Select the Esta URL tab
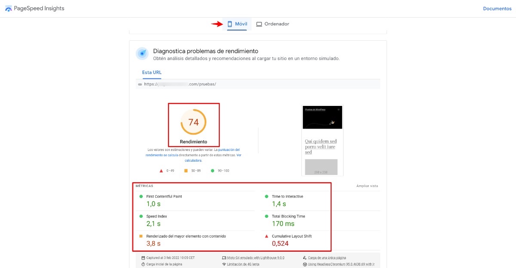This screenshot has height=268, width=516. click(x=152, y=72)
